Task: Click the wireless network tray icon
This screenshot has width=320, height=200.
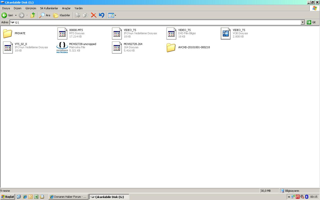Action: [x=293, y=197]
